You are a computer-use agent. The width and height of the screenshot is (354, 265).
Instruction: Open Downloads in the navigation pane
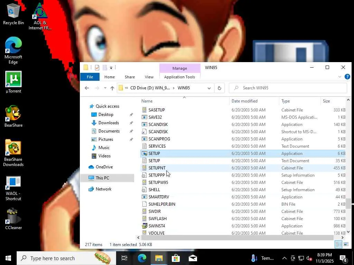tap(109, 123)
